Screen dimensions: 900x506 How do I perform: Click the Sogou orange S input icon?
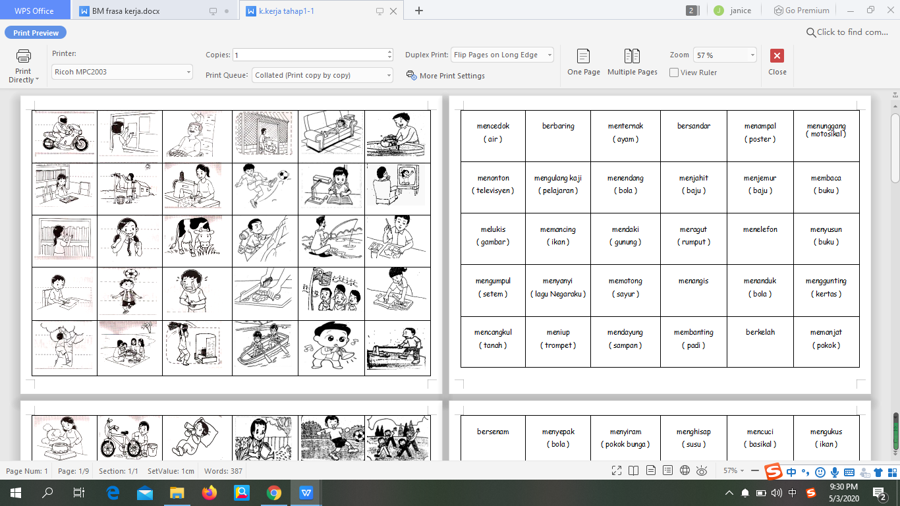click(773, 472)
